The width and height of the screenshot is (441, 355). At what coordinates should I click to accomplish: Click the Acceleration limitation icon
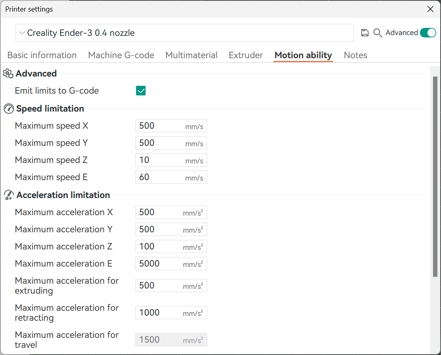click(9, 195)
